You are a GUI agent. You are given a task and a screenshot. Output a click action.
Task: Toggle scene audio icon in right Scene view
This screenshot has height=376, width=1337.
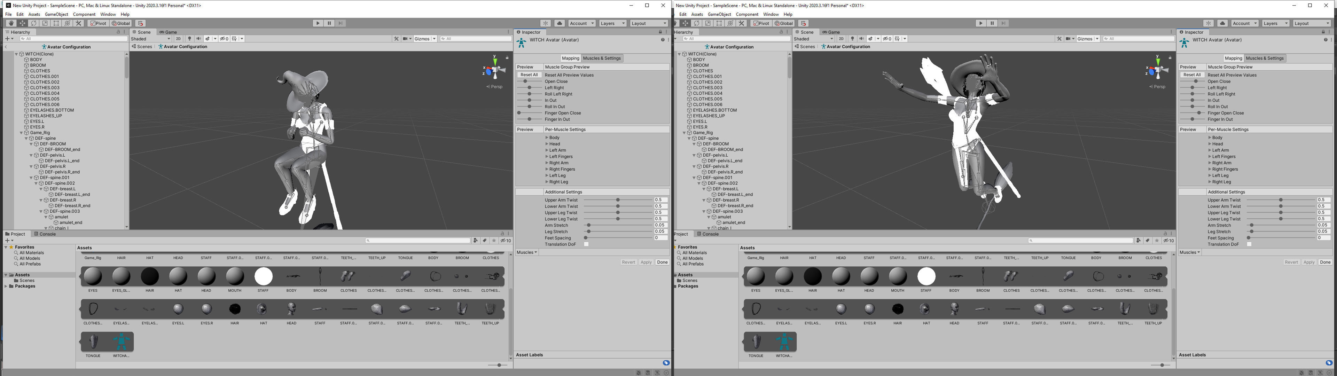862,39
